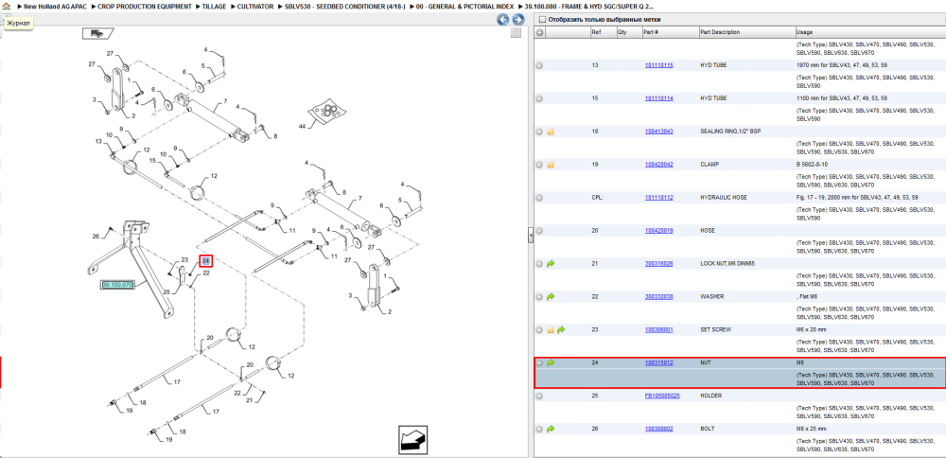Click the plus icon for HYDRAULIC HOSE row
The height and width of the screenshot is (458, 946).
point(539,198)
